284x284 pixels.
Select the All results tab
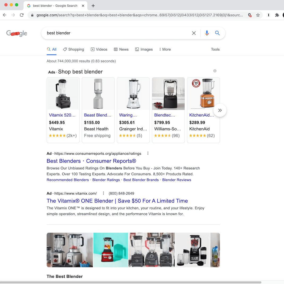pos(52,49)
